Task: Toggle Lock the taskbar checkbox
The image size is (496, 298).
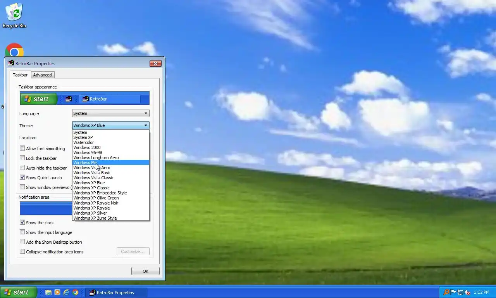Action: (22, 158)
